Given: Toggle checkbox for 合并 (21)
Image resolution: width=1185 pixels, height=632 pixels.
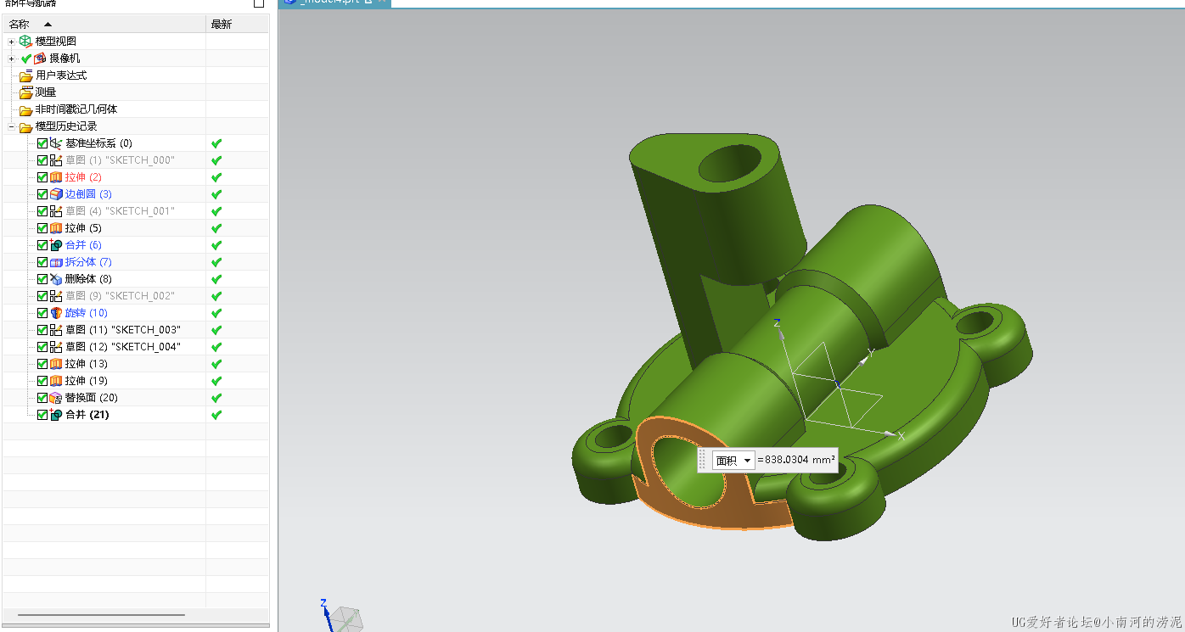Looking at the screenshot, I should click(42, 415).
